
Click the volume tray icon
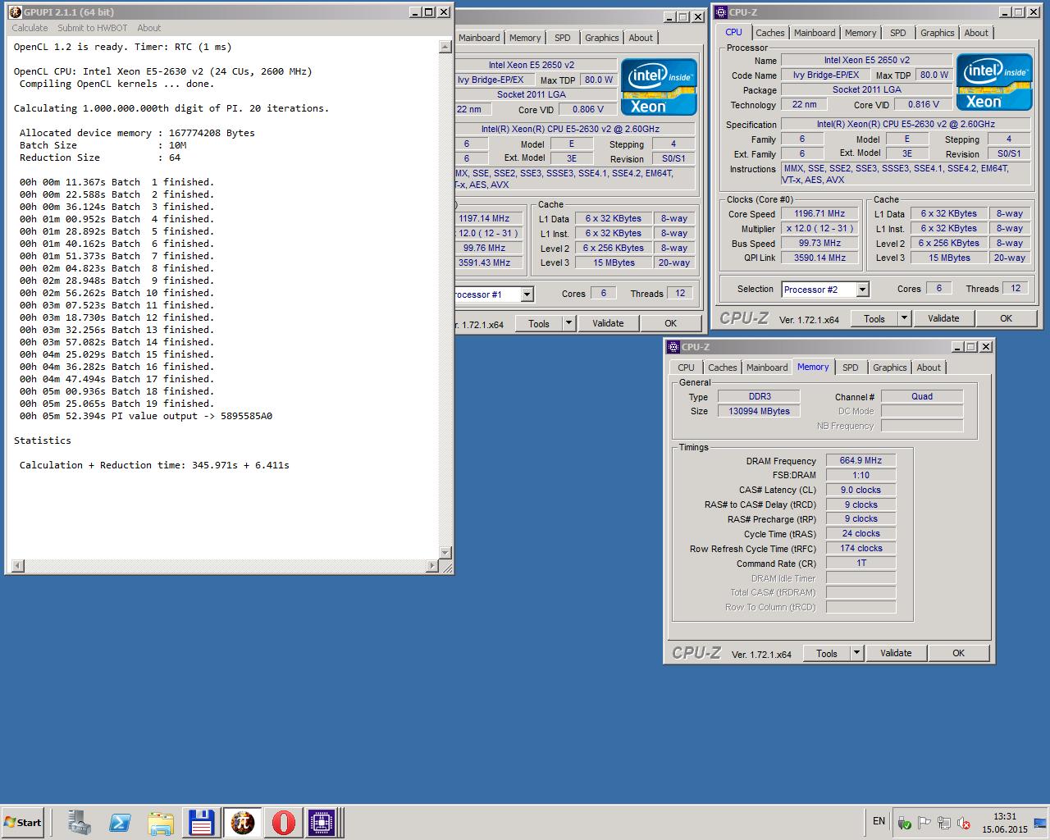[964, 823]
